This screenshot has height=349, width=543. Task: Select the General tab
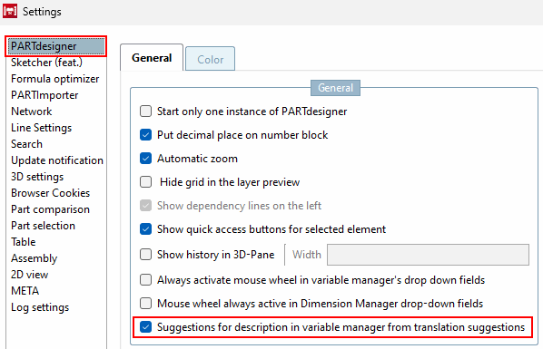click(x=152, y=57)
